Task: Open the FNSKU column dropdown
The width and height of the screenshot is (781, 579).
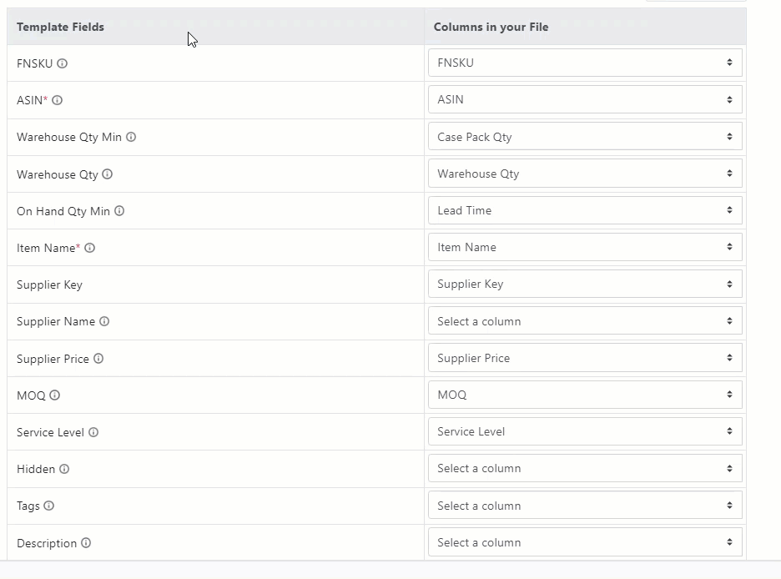Action: pyautogui.click(x=585, y=63)
